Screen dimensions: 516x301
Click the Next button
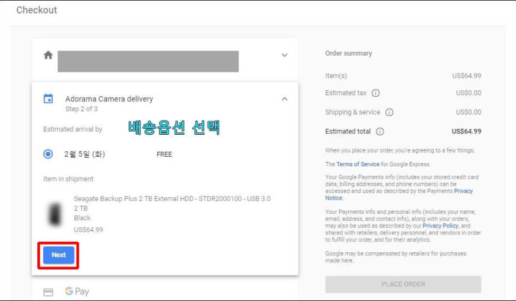(x=59, y=255)
